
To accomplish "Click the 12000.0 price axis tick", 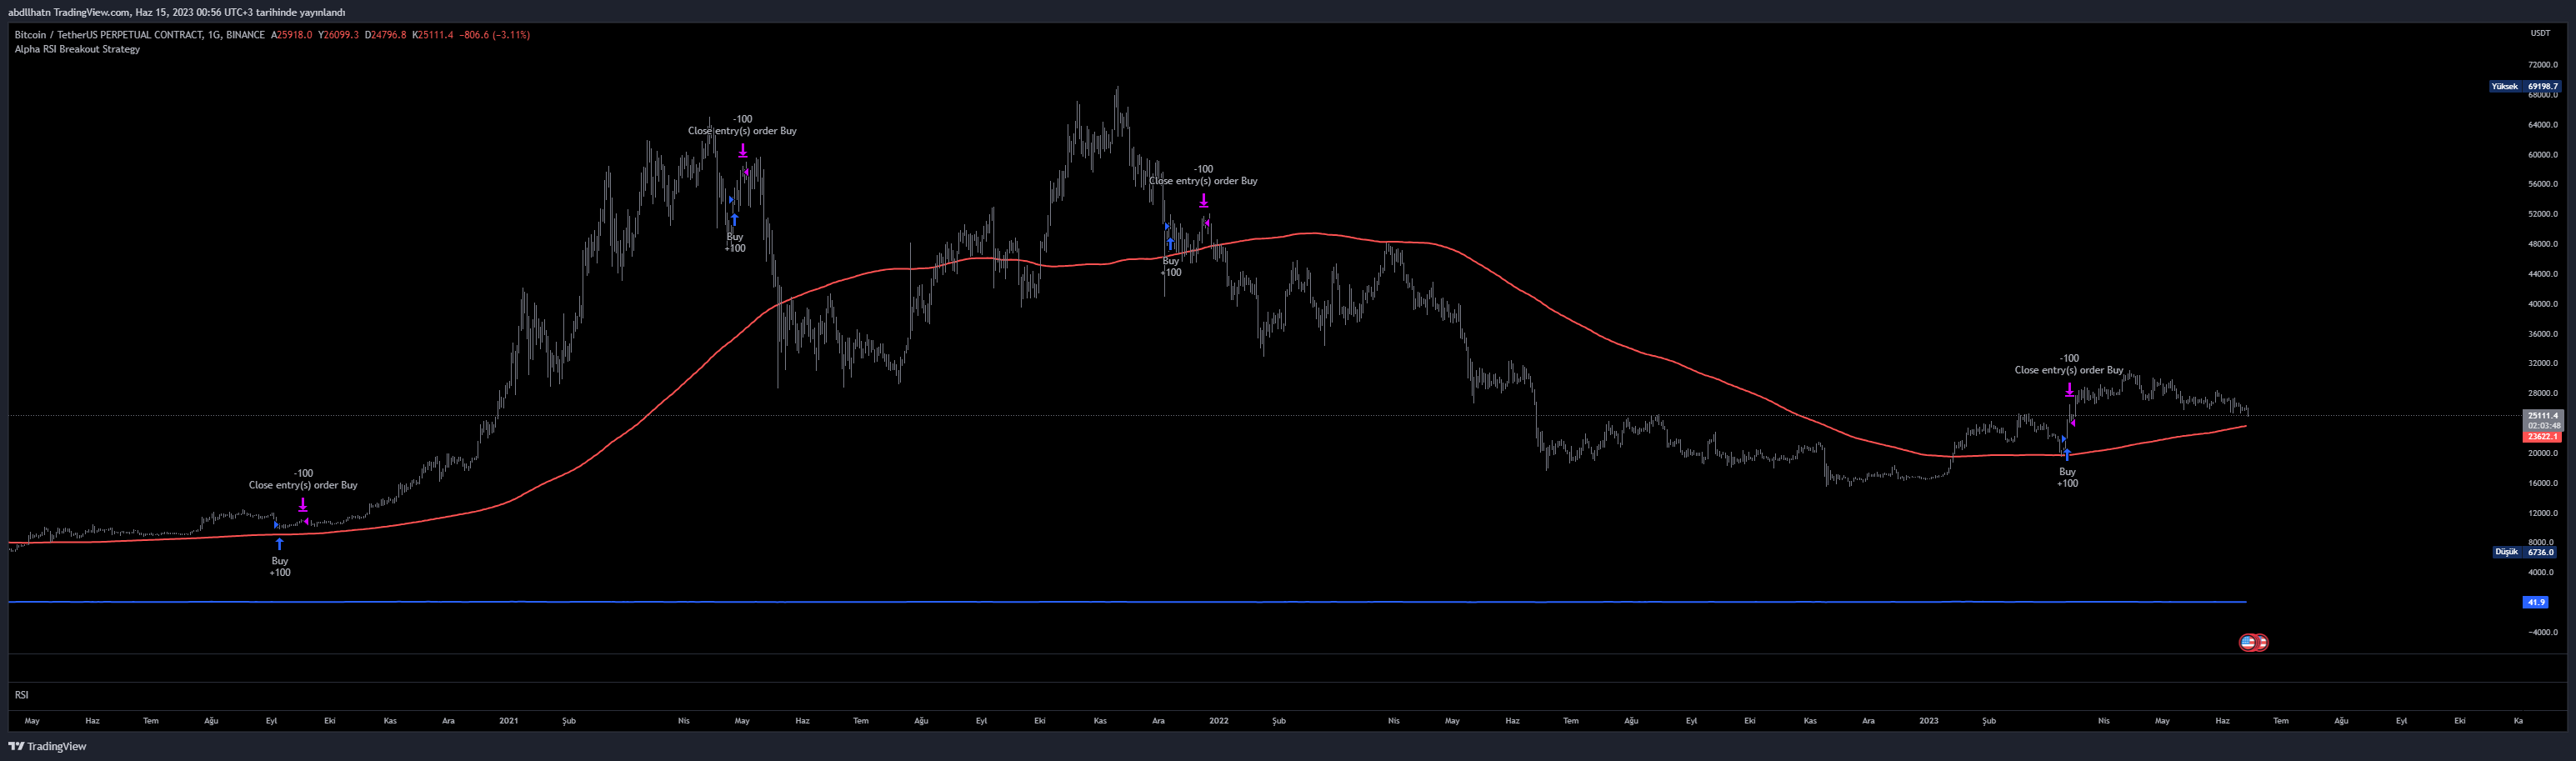I will (2542, 513).
